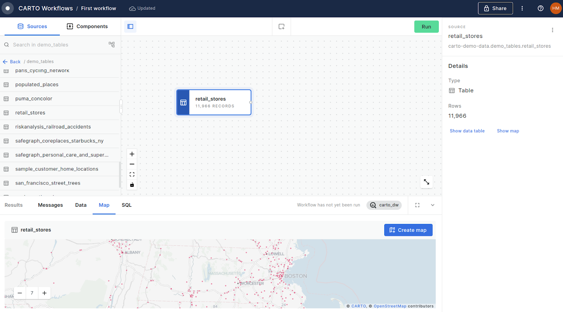The width and height of the screenshot is (563, 312).
Task: Select populated_places in the sources list
Action: pyautogui.click(x=60, y=85)
